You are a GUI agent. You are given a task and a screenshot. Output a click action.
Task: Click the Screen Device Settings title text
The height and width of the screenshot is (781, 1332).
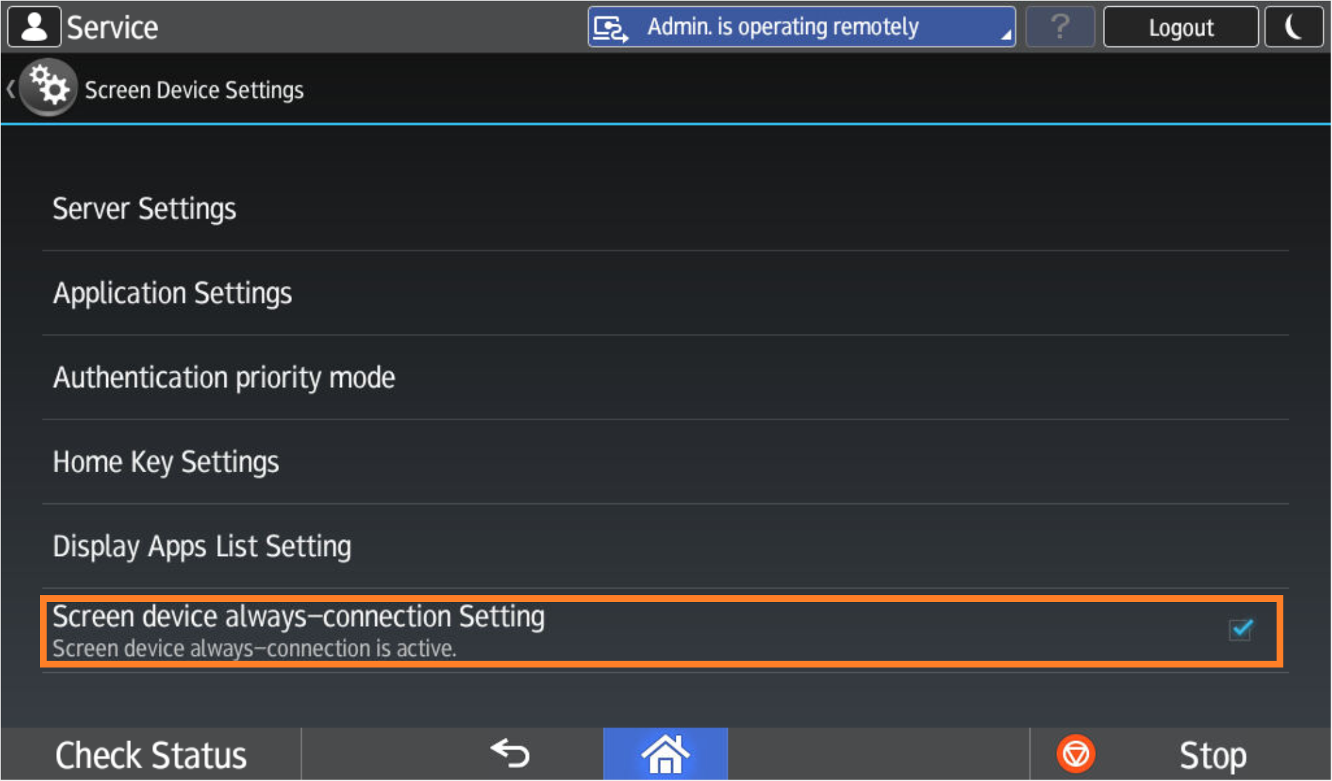click(194, 90)
